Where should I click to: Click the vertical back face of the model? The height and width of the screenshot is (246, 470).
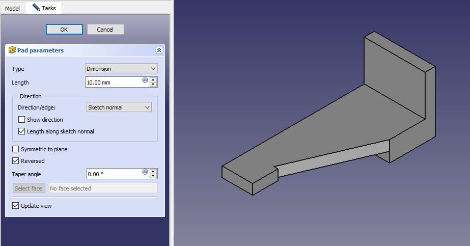(395, 78)
